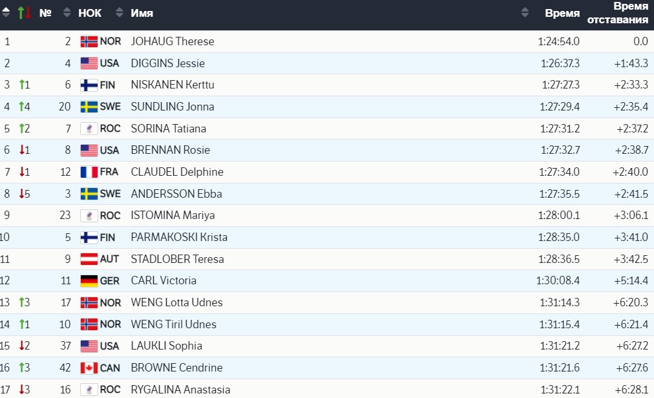
Task: Click Germany flag next to CARL Victoria
Action: (x=89, y=281)
